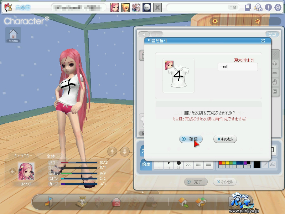Click the ルーシア character portrait
Screen dimensions: 285x214
[26, 172]
